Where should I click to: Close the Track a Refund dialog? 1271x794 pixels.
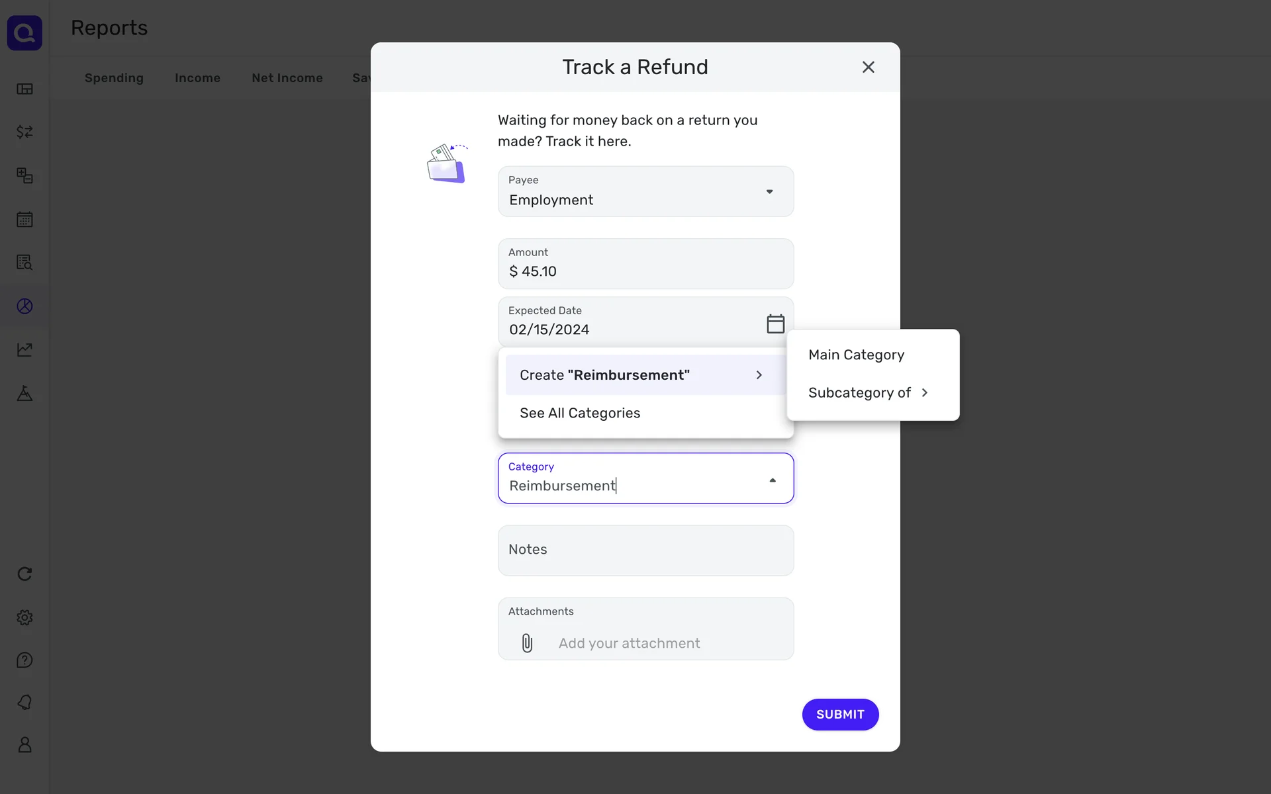(868, 67)
